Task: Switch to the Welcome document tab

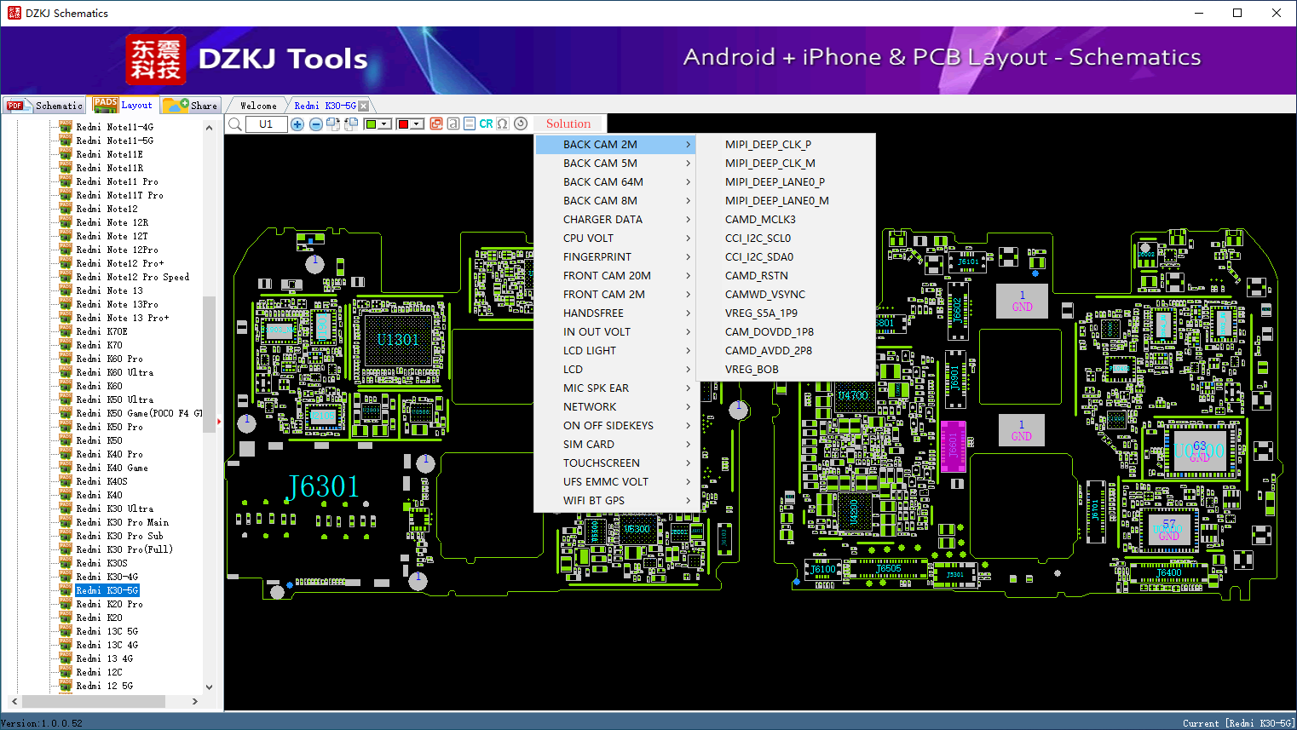Action: click(x=258, y=106)
